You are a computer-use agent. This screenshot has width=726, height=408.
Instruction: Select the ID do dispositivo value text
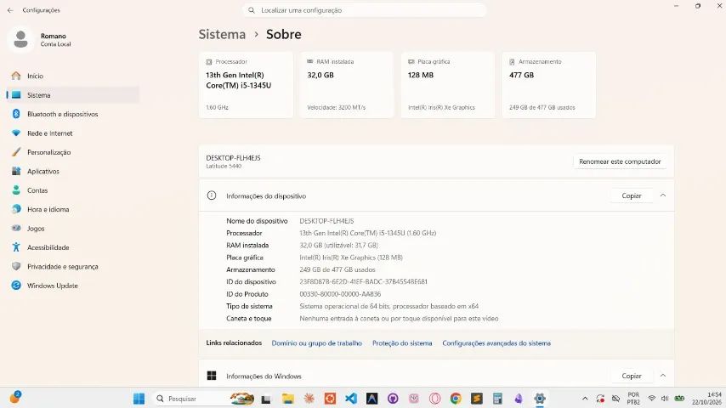(364, 281)
